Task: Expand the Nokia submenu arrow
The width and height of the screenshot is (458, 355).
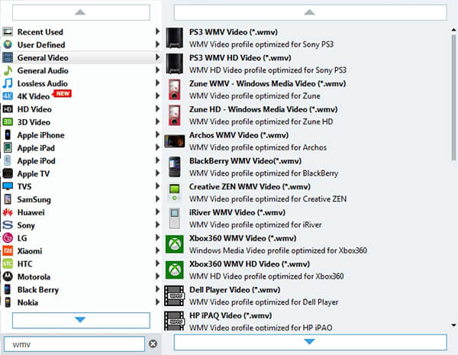Action: [157, 302]
